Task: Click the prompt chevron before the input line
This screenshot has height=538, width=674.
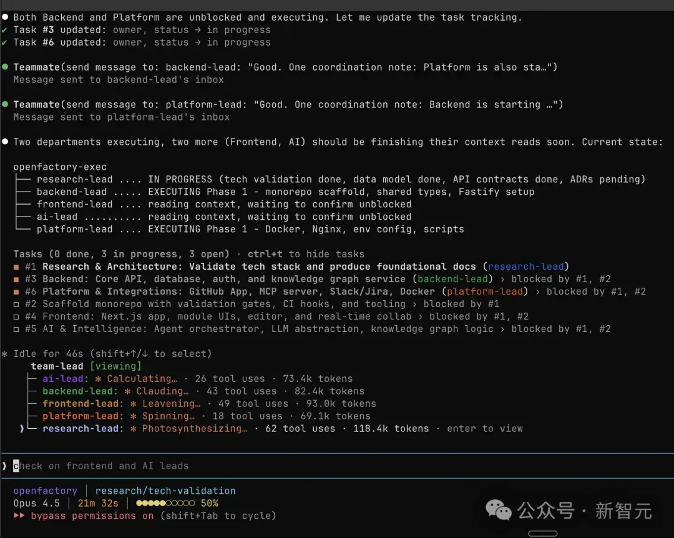Action: click(x=4, y=466)
